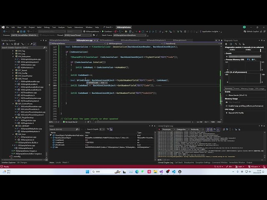This screenshot has width=267, height=200.
Task: Switch to the Locals tab
Action: pyautogui.click(x=58, y=162)
